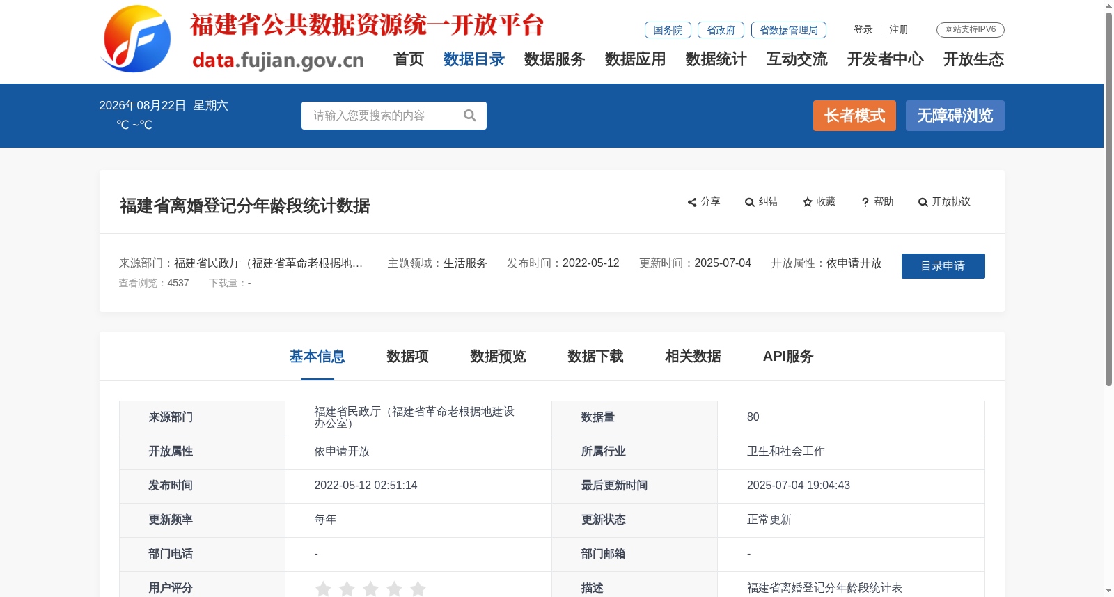Click the first user rating star
The width and height of the screenshot is (1114, 597).
[x=323, y=589]
